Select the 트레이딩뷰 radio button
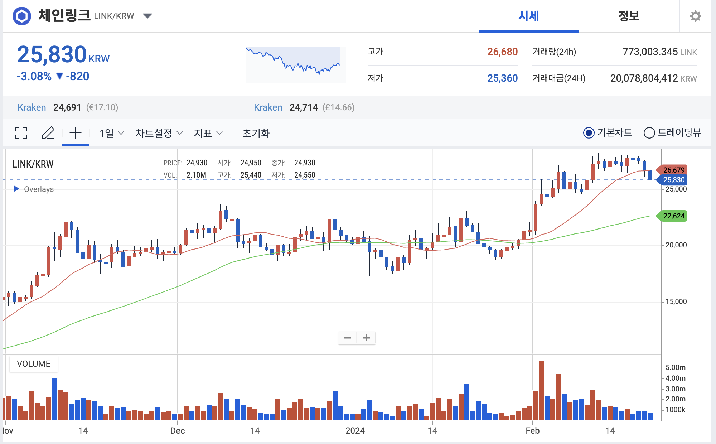This screenshot has width=716, height=444. [x=649, y=133]
